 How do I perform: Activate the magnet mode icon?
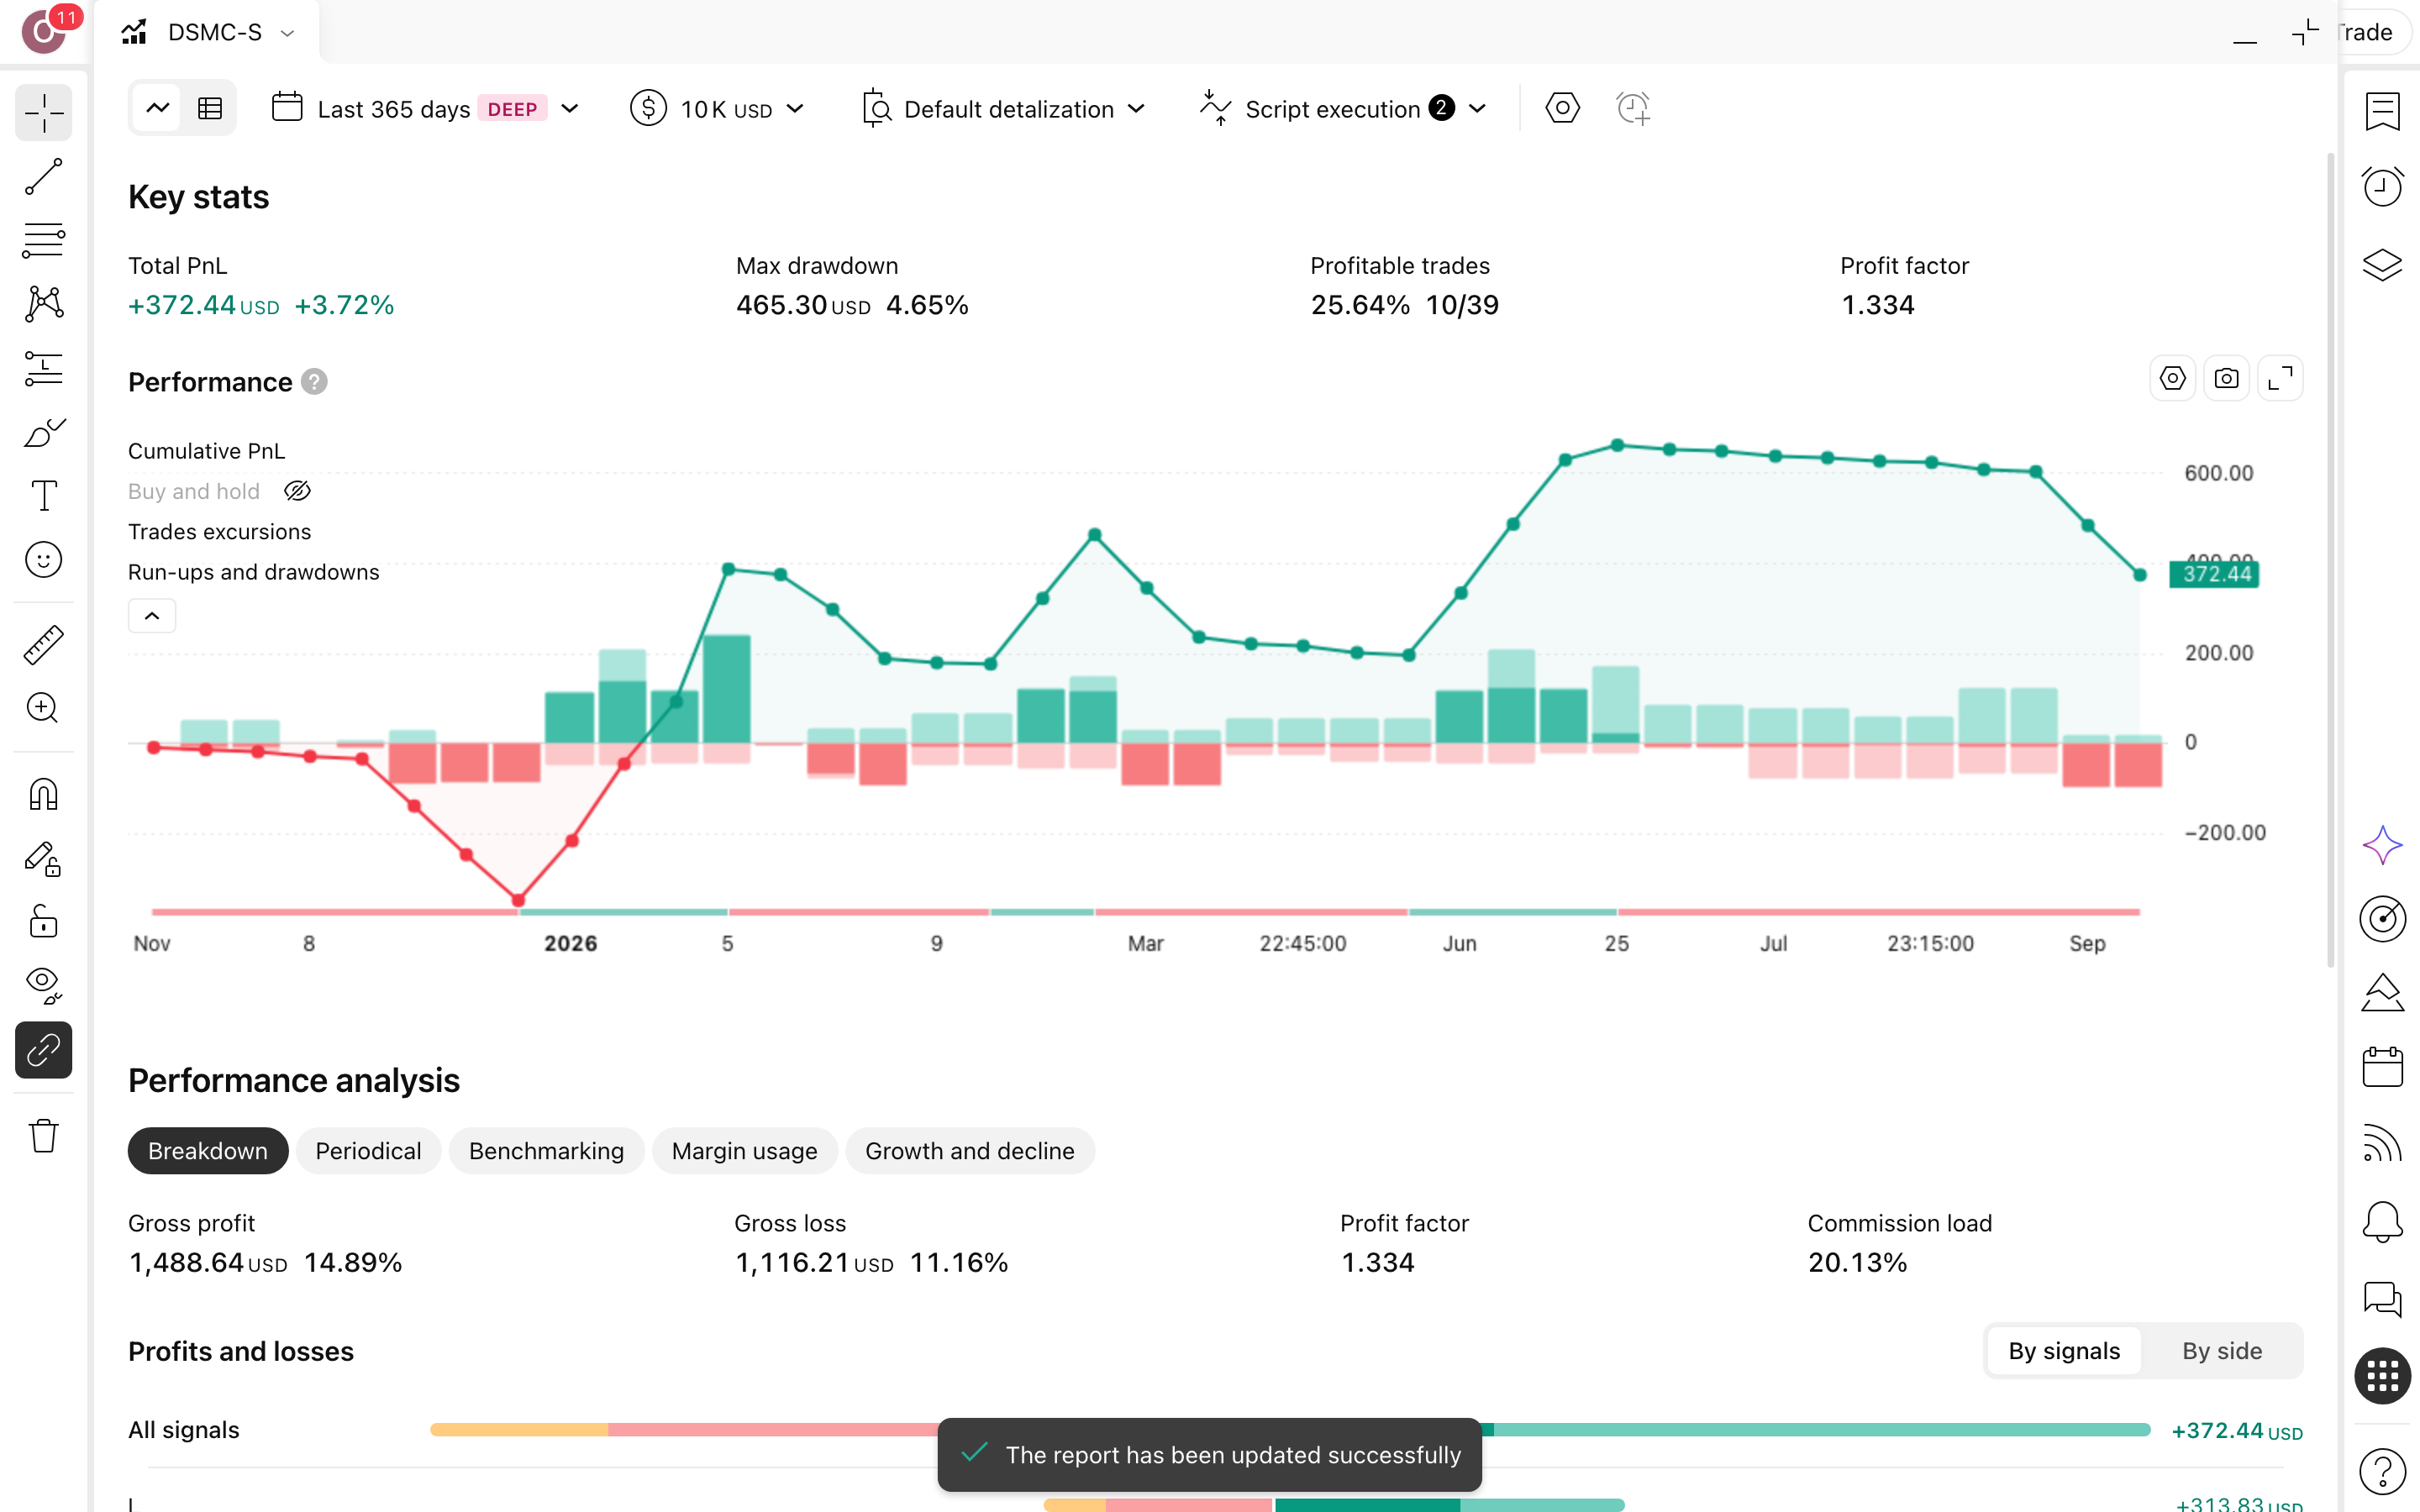tap(43, 795)
